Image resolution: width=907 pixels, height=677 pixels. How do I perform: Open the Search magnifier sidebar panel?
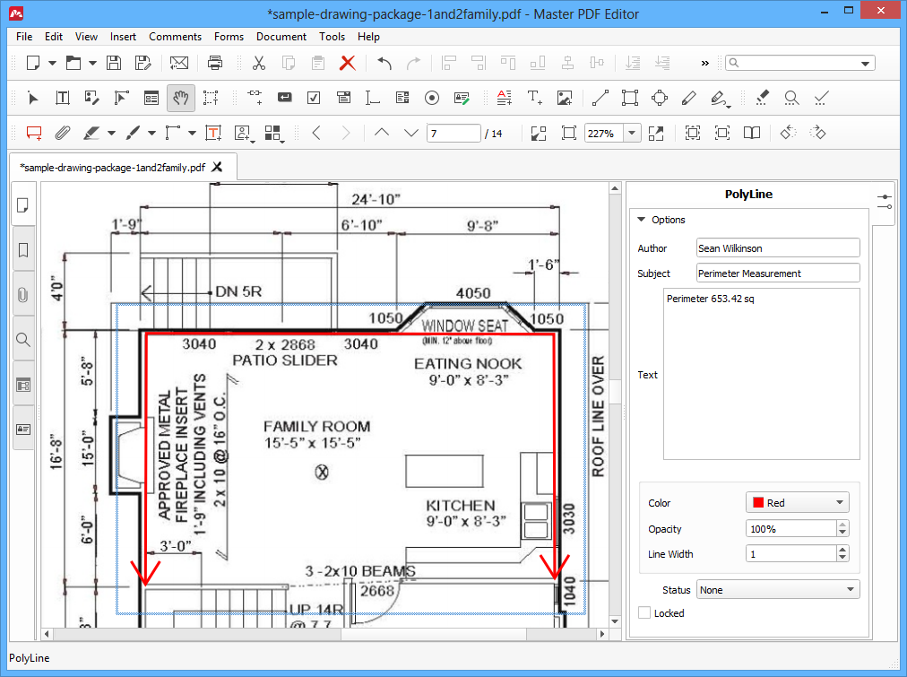[x=23, y=340]
